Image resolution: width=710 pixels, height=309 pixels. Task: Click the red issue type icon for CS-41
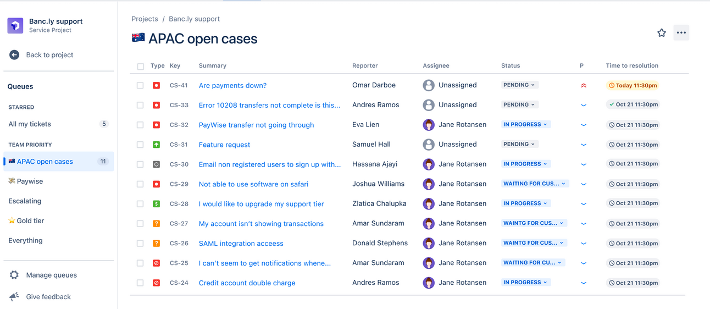pos(156,85)
